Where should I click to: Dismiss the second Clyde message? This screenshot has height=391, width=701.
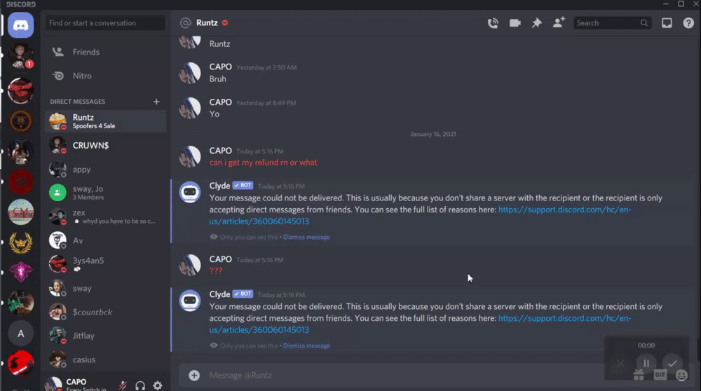tap(306, 346)
